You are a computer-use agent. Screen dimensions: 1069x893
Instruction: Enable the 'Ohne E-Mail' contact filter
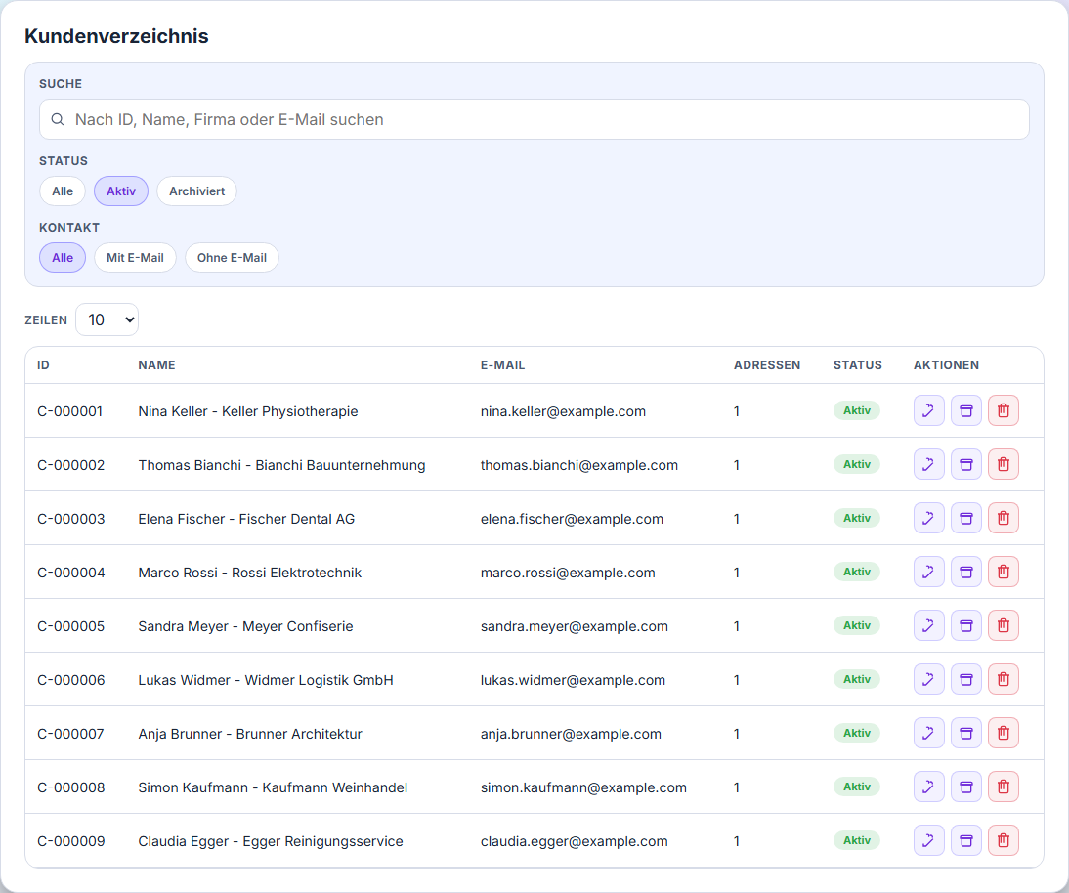tap(232, 258)
